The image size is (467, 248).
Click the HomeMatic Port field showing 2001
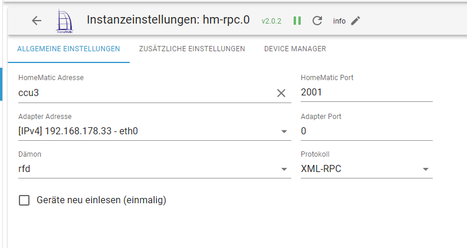coord(366,92)
